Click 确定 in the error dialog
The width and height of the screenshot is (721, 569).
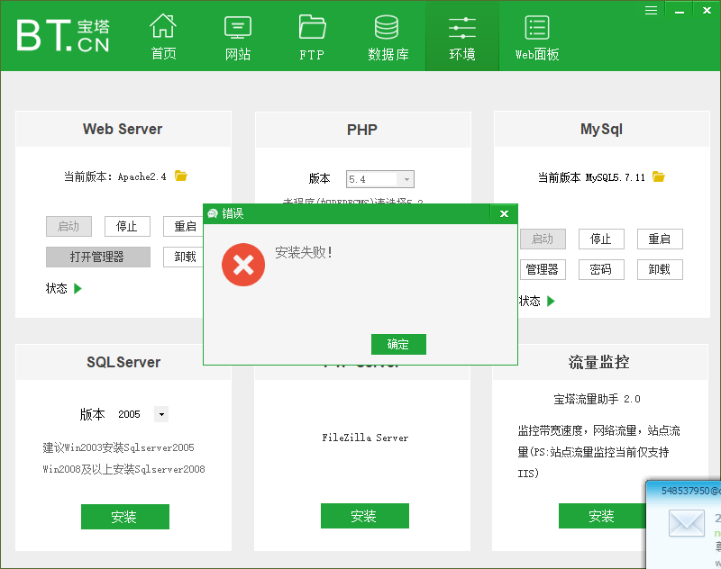coord(398,344)
